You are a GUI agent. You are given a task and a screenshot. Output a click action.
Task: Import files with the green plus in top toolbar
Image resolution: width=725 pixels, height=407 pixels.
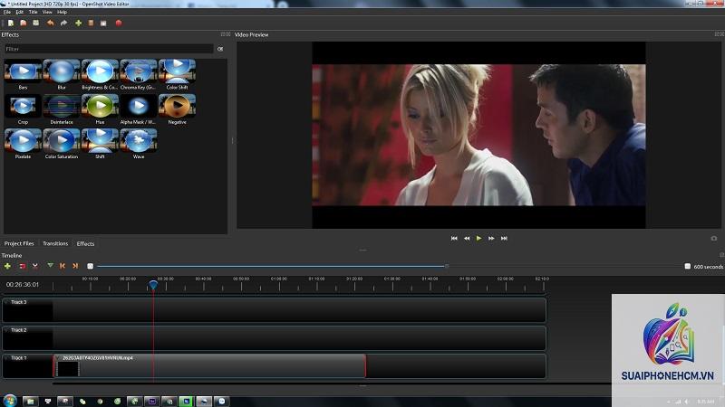coord(78,24)
